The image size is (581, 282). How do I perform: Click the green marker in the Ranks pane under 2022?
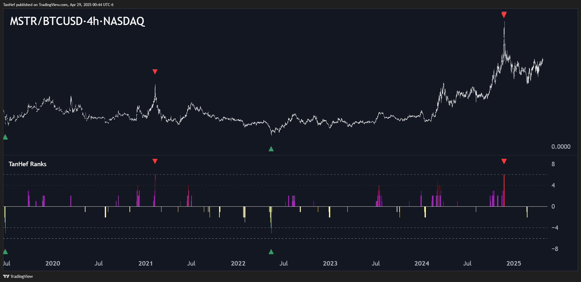[271, 252]
